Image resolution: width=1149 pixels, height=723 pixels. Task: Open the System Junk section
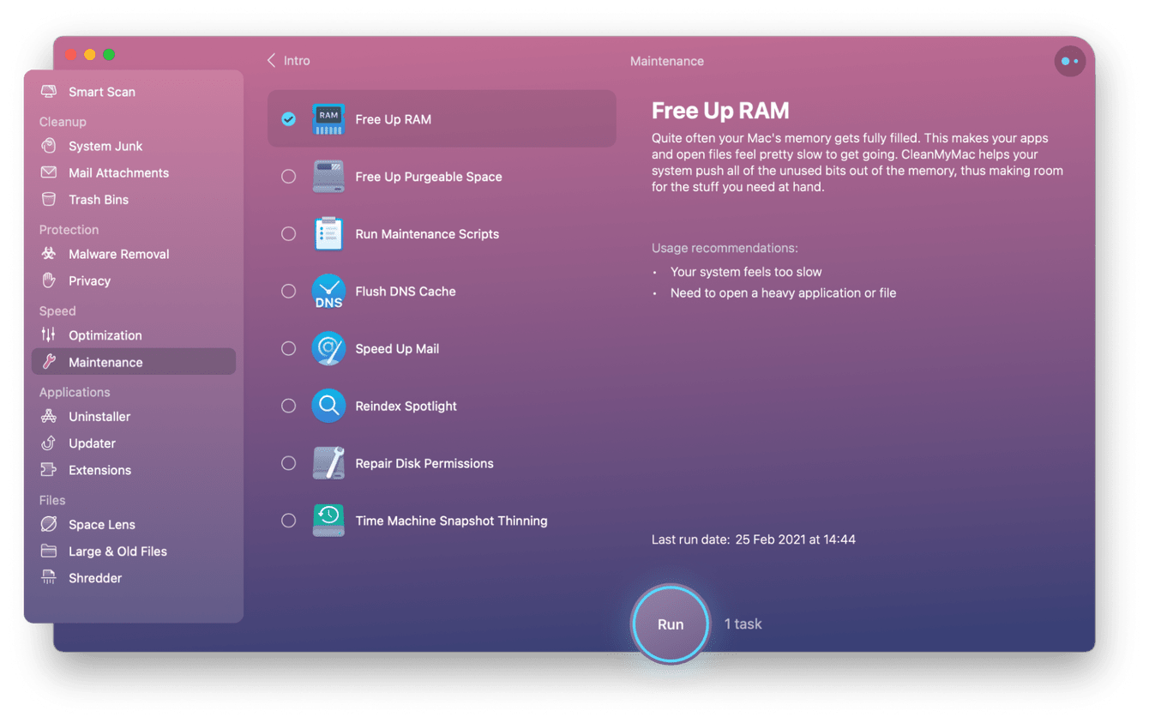(134, 146)
